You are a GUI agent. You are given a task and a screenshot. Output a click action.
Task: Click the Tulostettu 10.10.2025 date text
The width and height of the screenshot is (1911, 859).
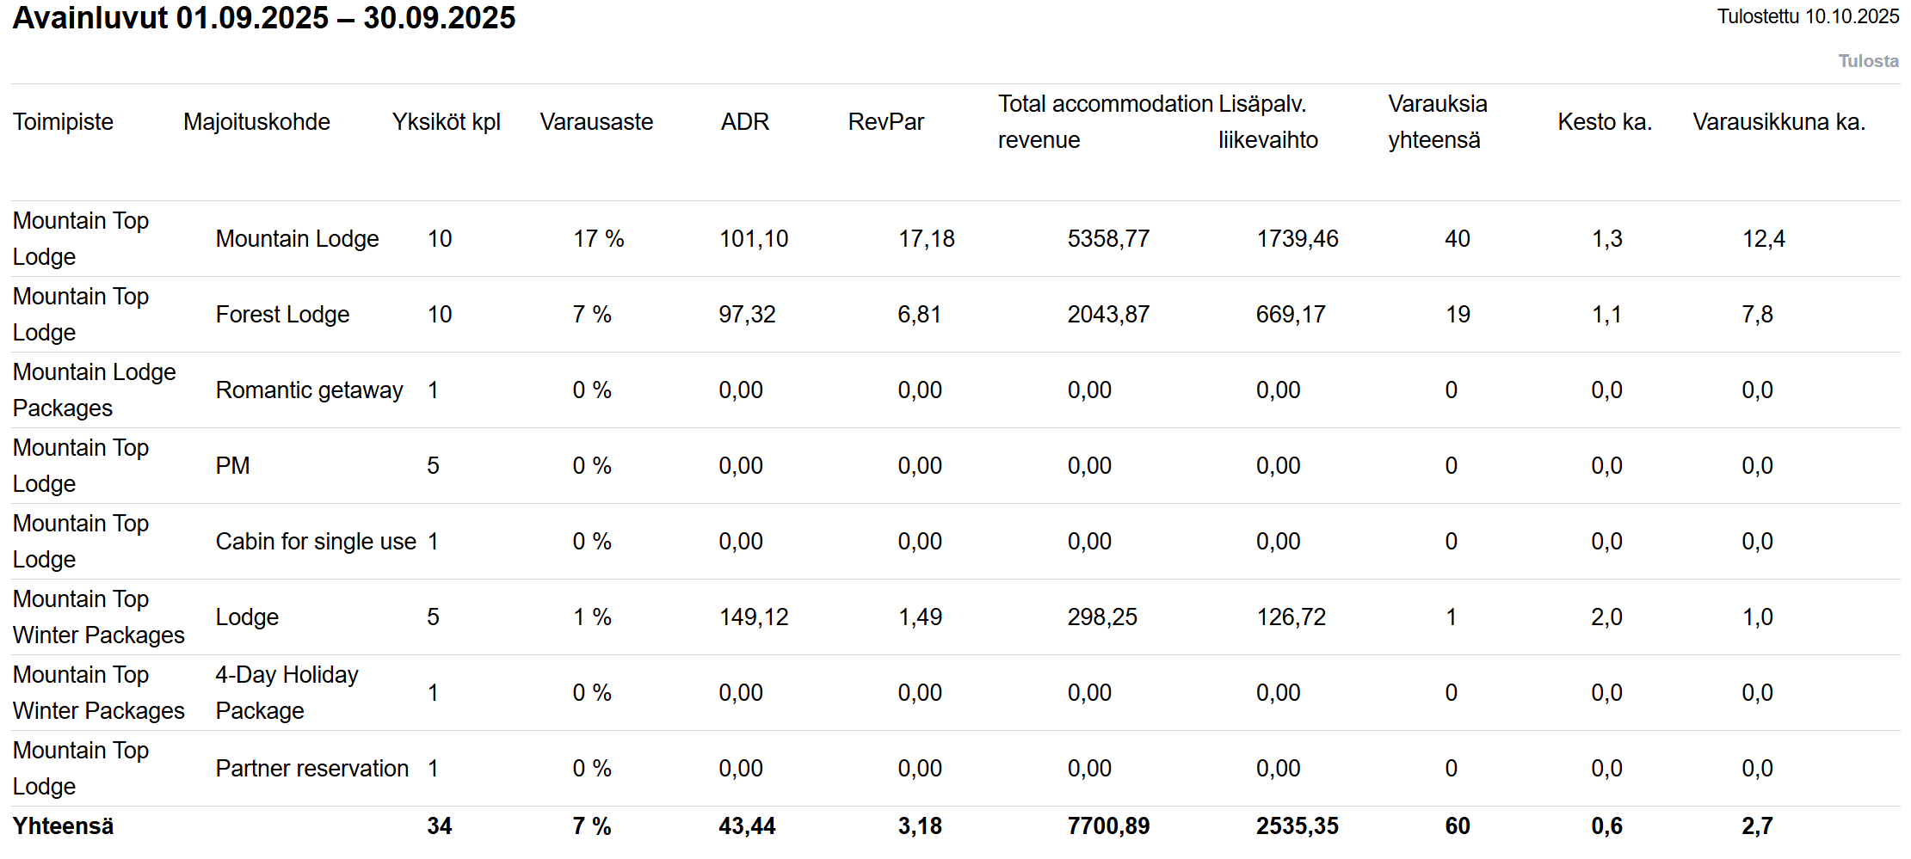pyautogui.click(x=1808, y=16)
